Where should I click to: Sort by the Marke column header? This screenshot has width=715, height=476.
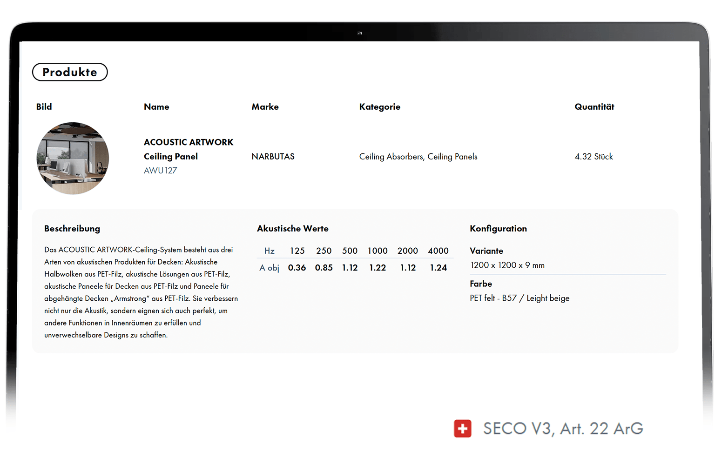(265, 107)
